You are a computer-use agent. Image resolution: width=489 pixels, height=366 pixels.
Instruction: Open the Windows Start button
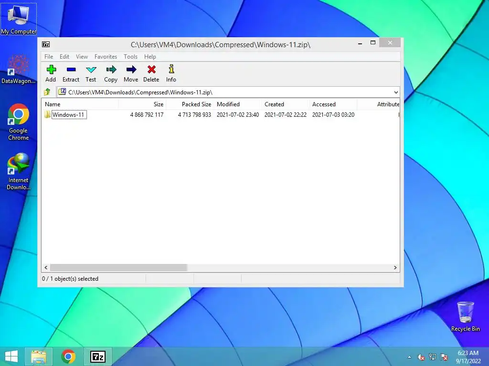coord(11,356)
